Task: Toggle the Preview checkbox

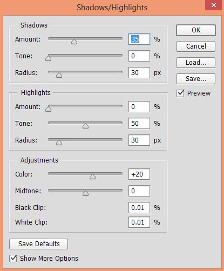Action: 180,93
